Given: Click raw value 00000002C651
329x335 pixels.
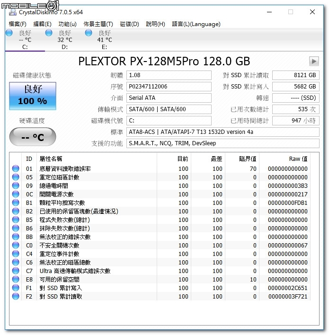Looking at the screenshot, I should pos(287,288).
